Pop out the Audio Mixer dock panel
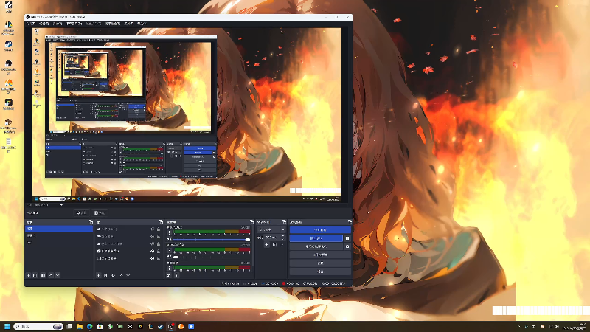 [x=251, y=222]
